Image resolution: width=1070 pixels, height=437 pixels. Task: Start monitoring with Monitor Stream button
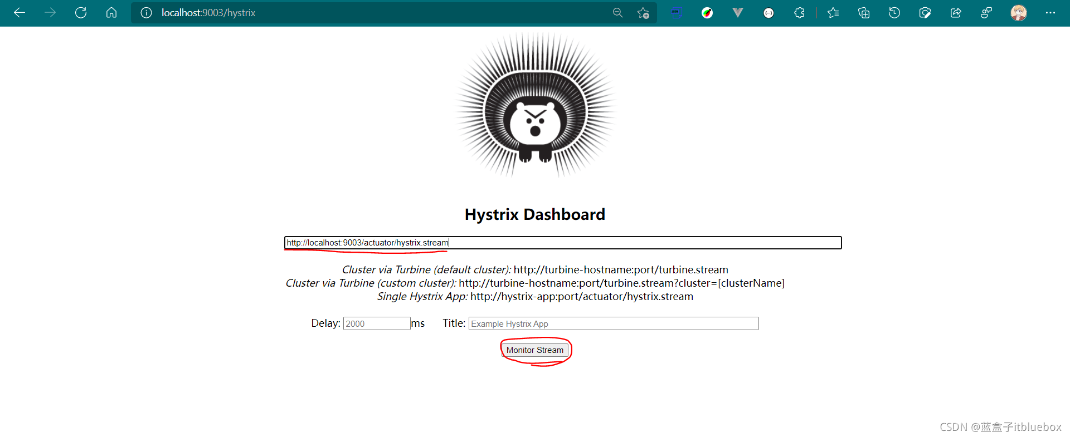(535, 350)
